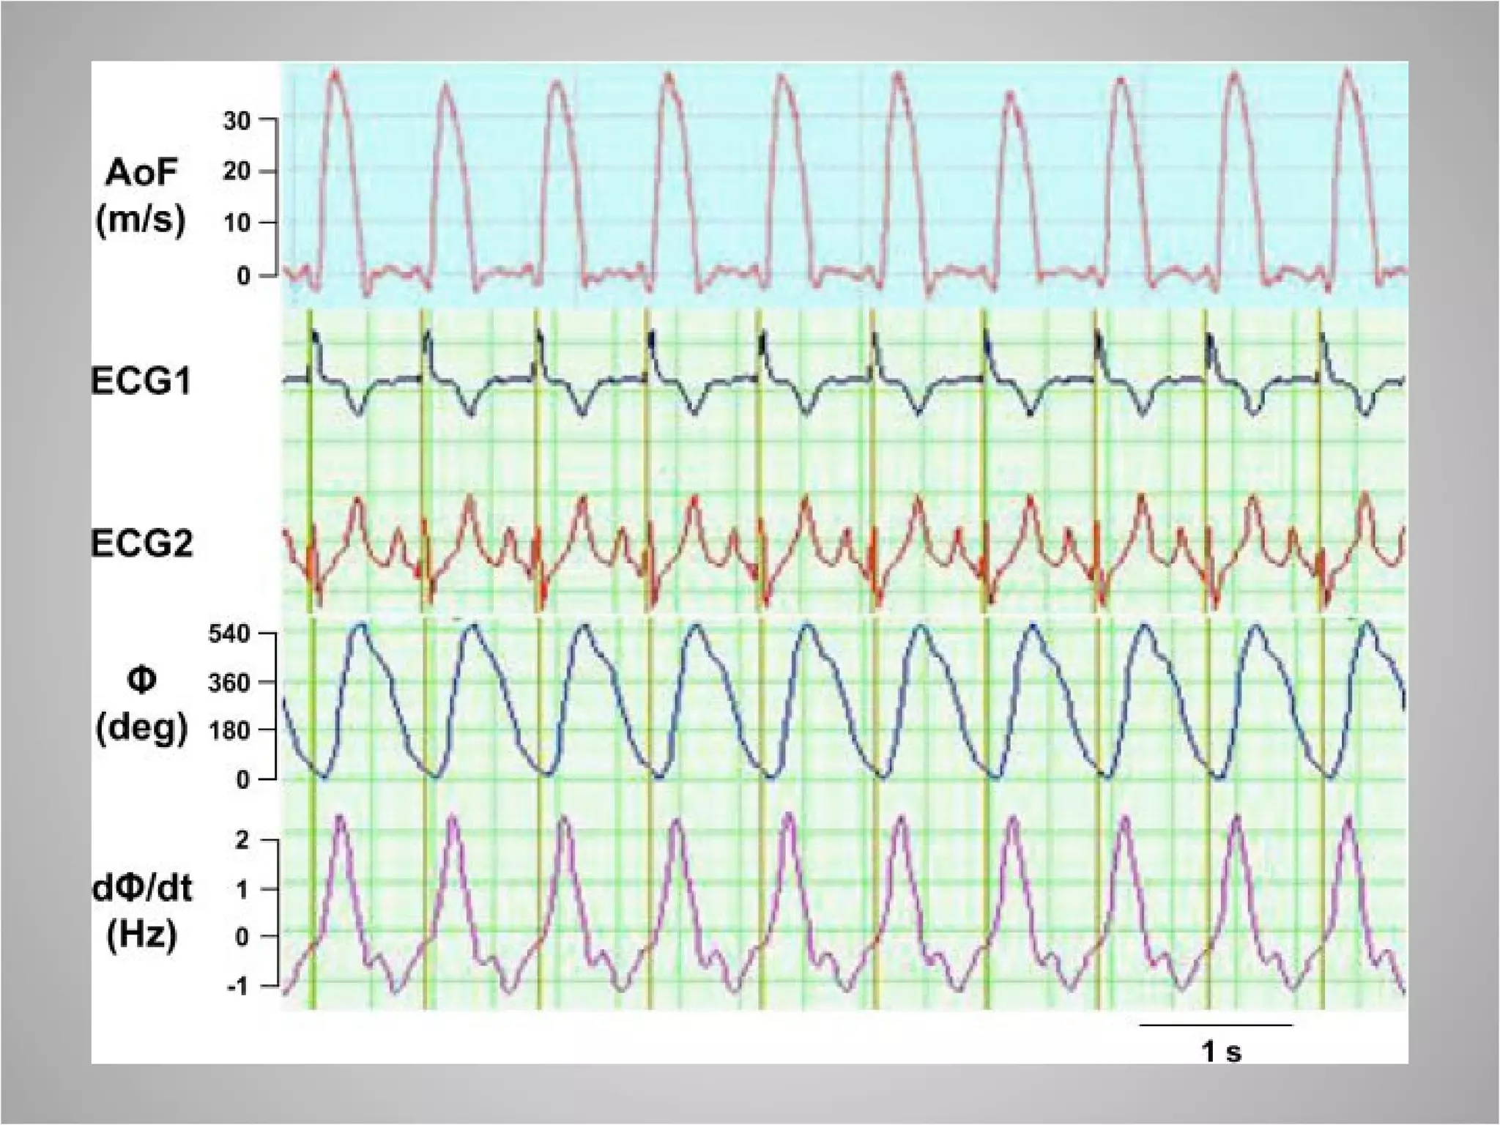Click the 1 s scale bar text
This screenshot has width=1500, height=1125.
coord(1221,1052)
